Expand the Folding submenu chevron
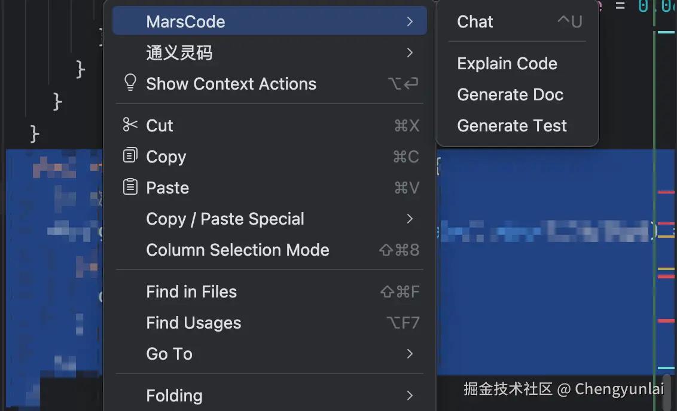 [410, 395]
